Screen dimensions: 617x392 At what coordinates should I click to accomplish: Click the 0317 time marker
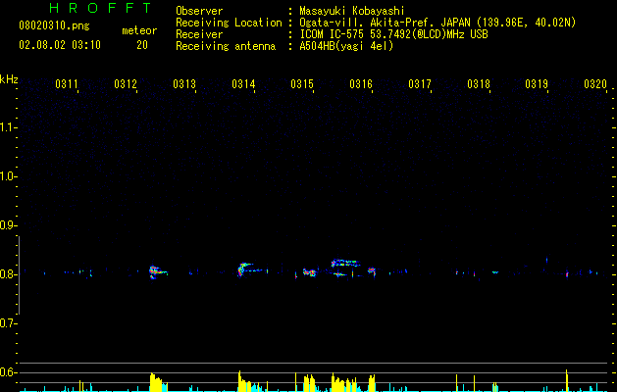420,84
